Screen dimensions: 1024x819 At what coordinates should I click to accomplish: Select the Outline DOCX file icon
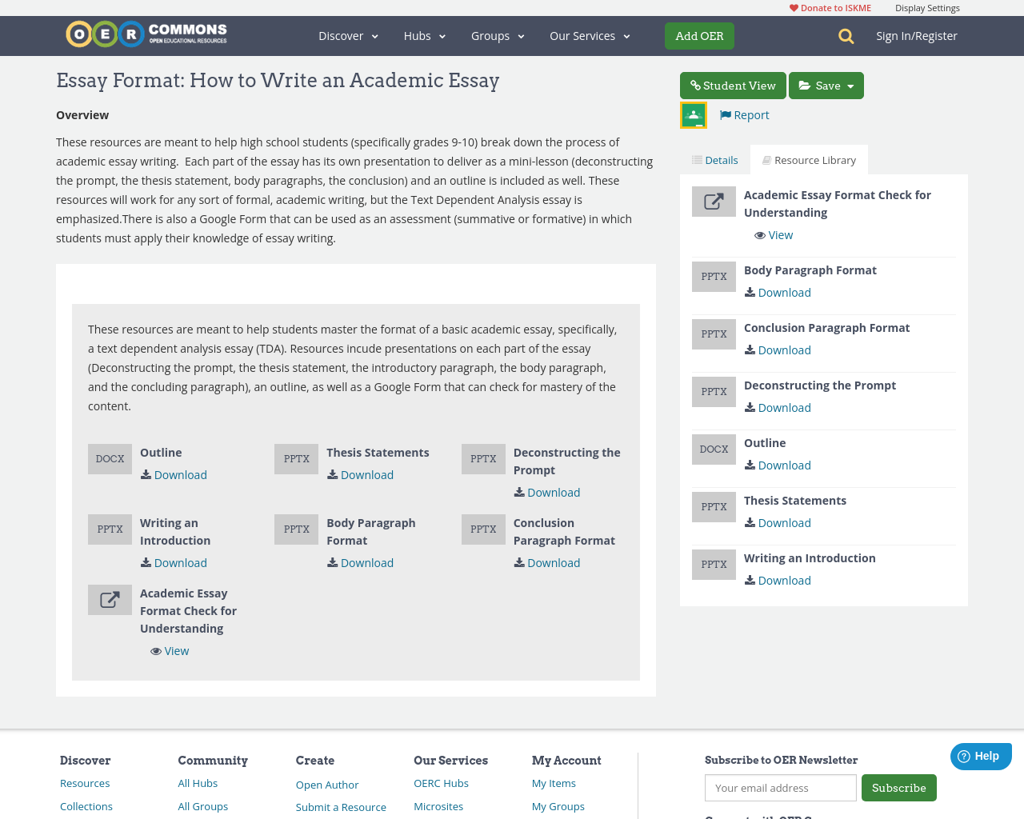pyautogui.click(x=110, y=458)
